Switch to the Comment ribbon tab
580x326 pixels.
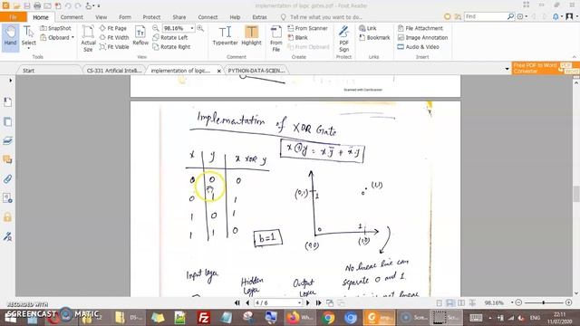[x=72, y=17]
